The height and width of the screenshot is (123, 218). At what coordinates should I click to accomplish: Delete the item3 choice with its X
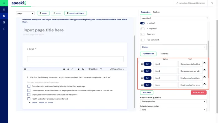(204, 77)
